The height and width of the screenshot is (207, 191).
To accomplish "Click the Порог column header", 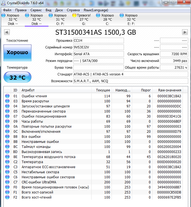I will click(142, 90).
